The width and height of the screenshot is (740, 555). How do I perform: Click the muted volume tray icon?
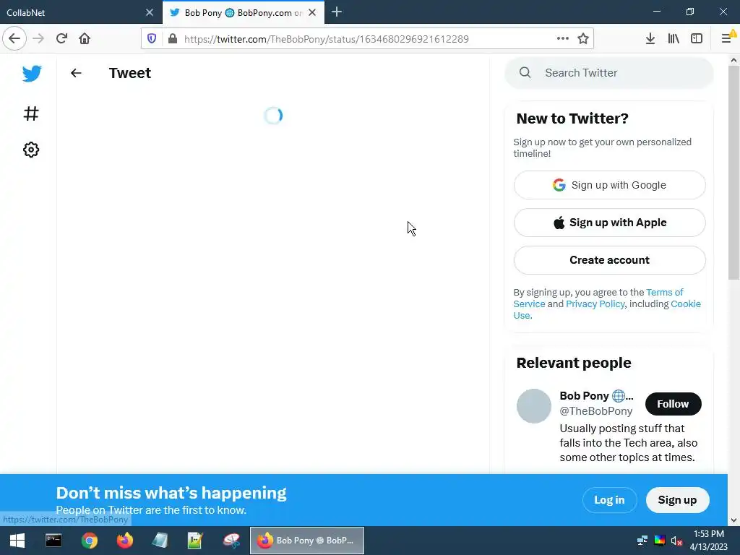pos(676,541)
